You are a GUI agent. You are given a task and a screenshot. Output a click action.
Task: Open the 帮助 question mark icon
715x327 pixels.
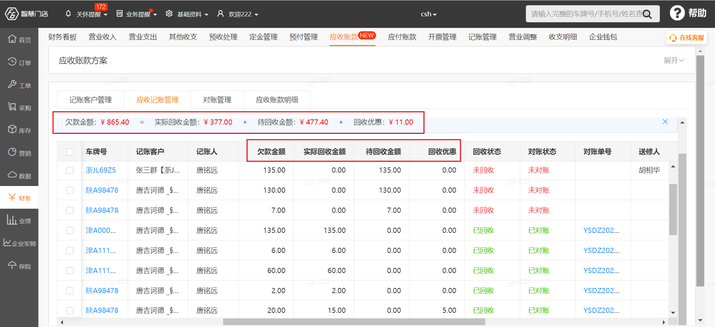coord(677,13)
